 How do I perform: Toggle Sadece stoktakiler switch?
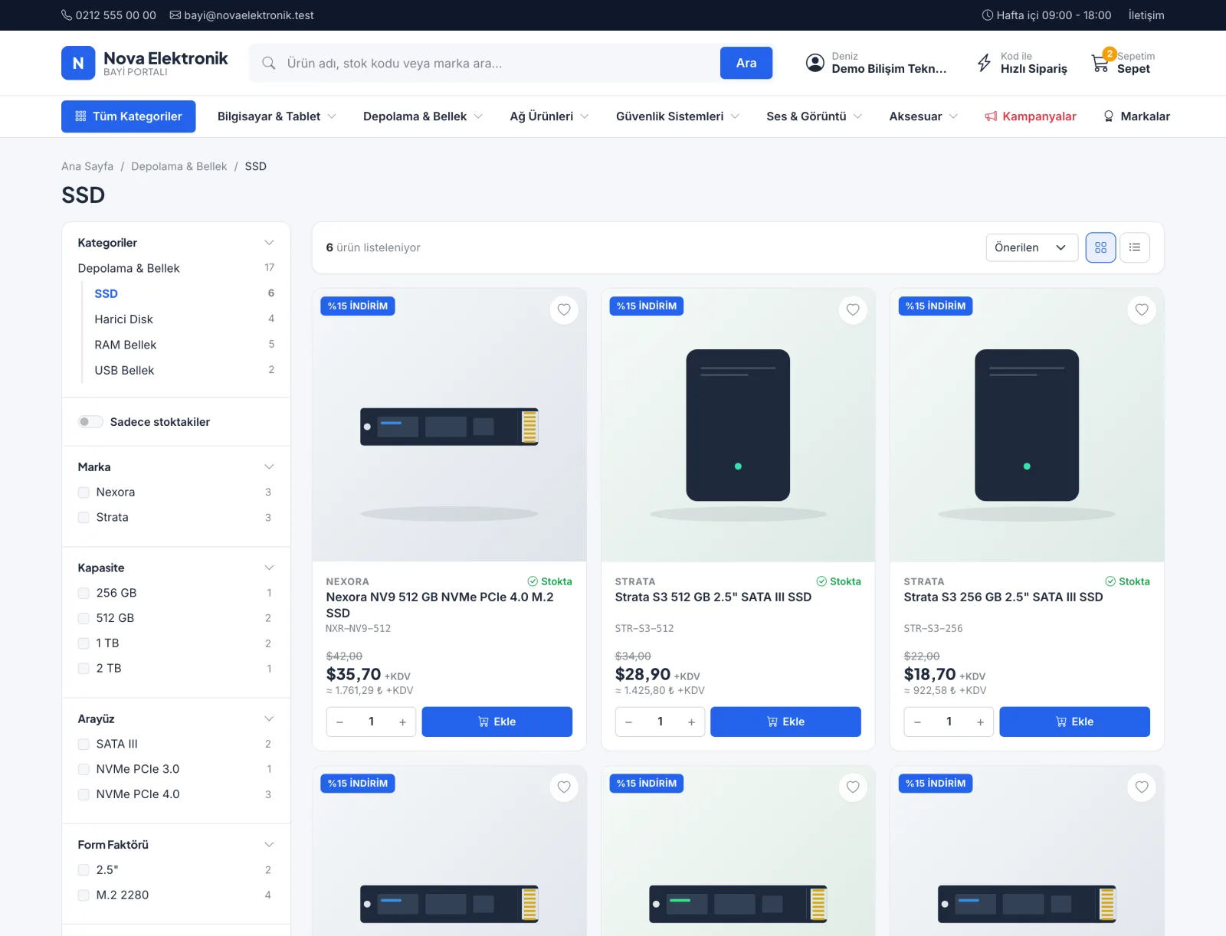point(90,422)
